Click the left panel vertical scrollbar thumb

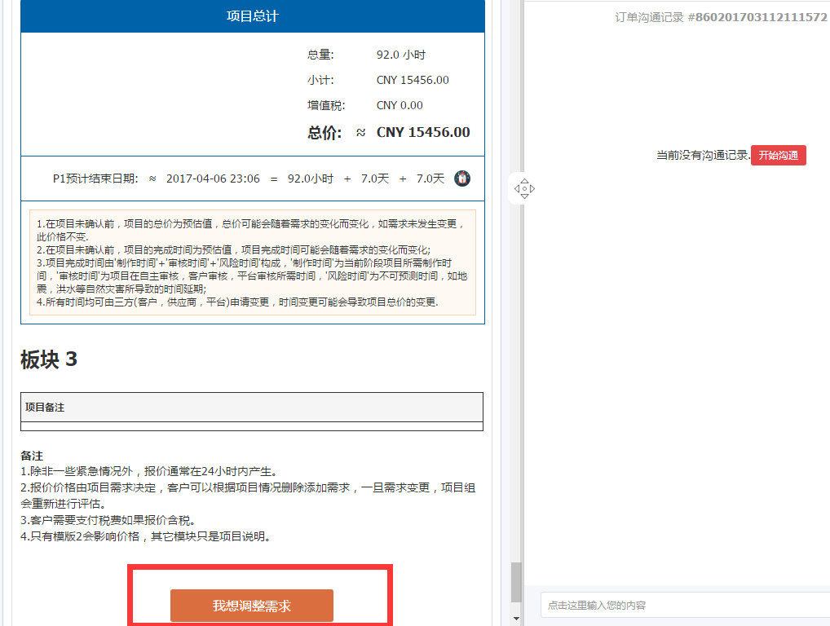coord(515,581)
